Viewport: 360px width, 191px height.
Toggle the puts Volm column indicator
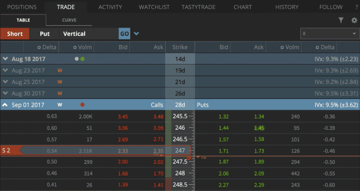click(x=282, y=48)
